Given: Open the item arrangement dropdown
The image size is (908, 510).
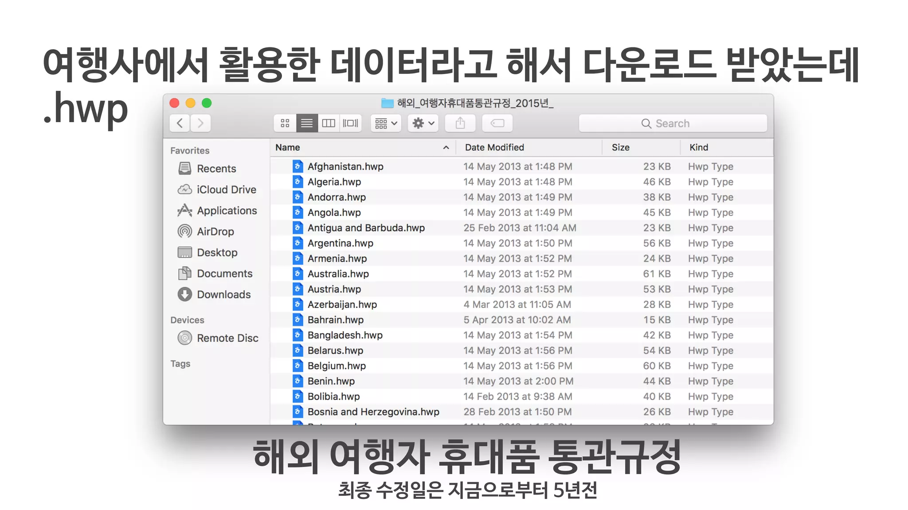Looking at the screenshot, I should [x=386, y=123].
